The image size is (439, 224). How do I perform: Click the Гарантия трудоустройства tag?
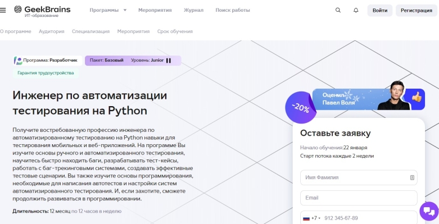(x=46, y=73)
